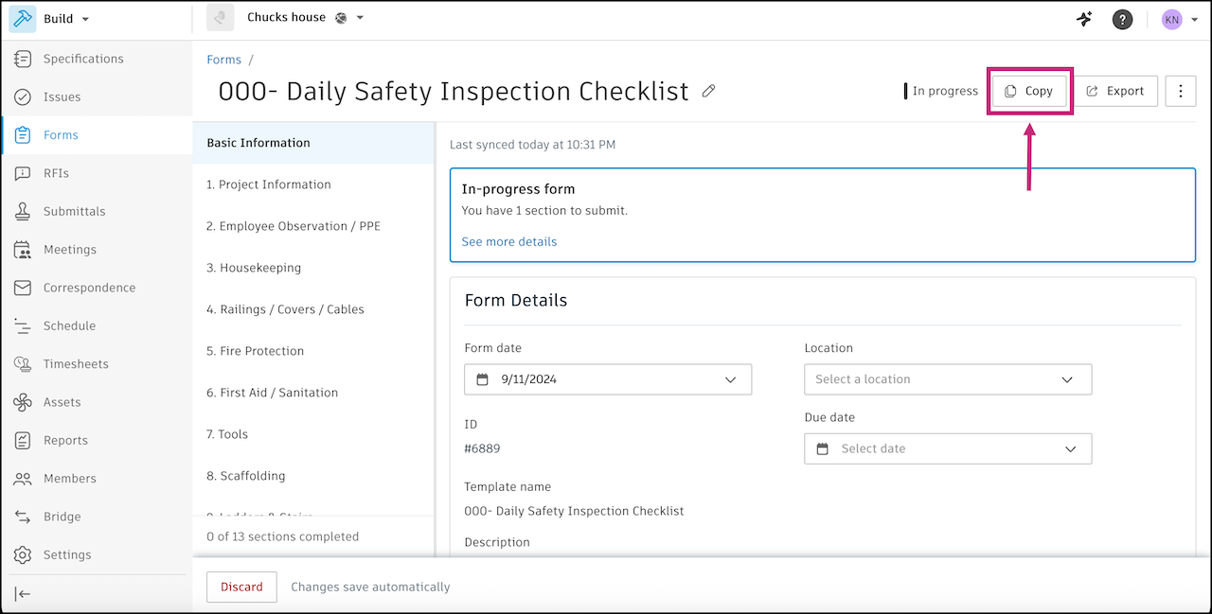Click the pencil edit icon beside form title

pos(708,91)
